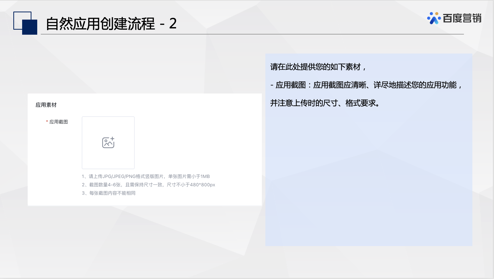Click hint line 每张截图内容不能相同
The image size is (494, 279).
click(109, 193)
